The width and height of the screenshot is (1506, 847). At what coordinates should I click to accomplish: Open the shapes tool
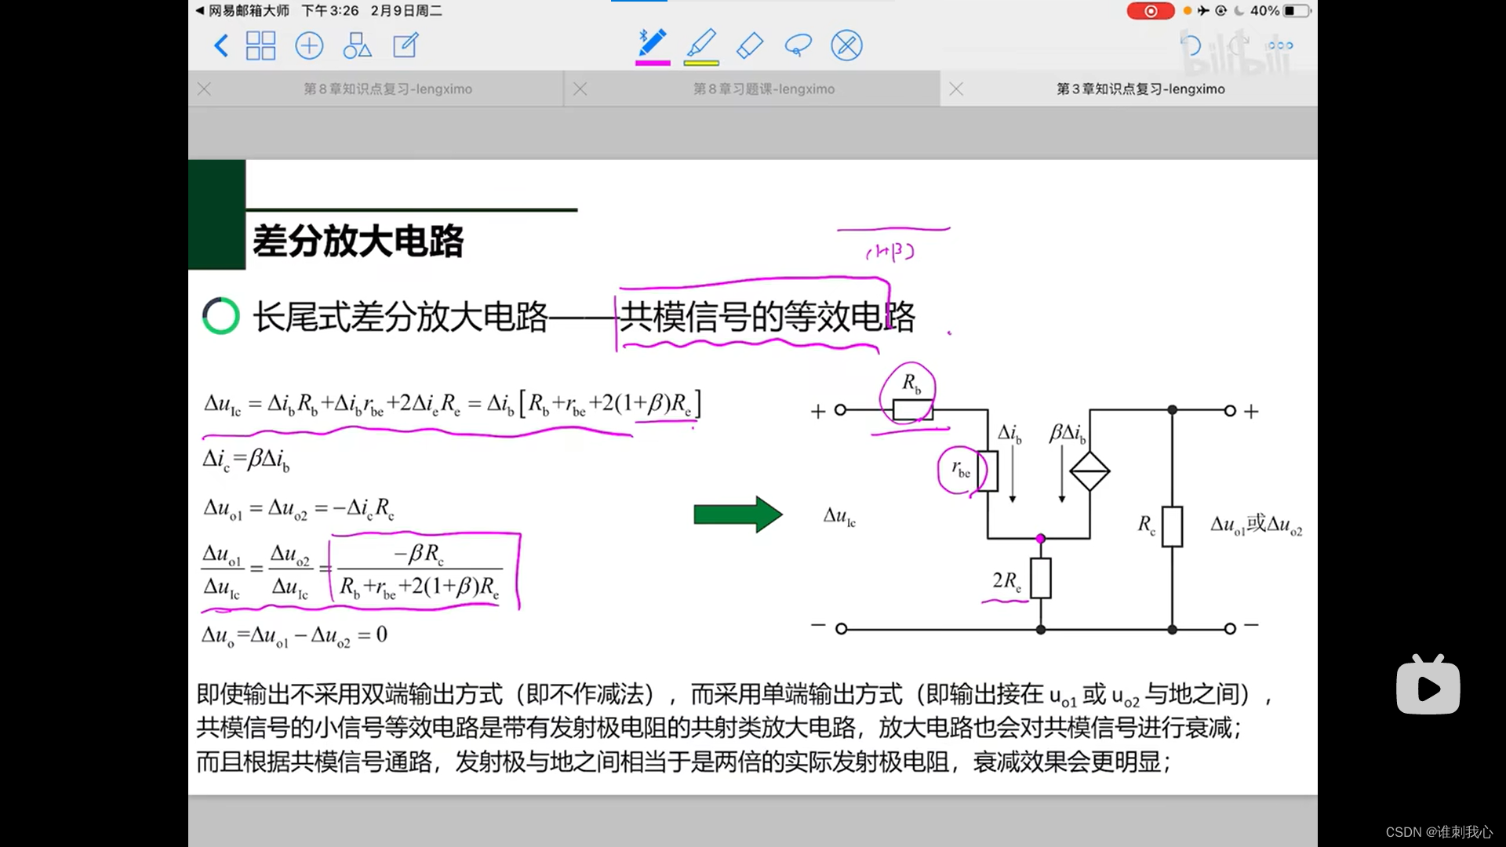pos(357,45)
